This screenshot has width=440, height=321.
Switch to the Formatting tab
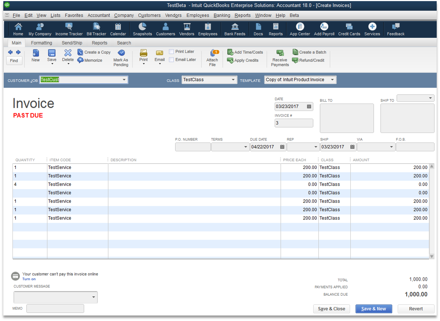42,43
